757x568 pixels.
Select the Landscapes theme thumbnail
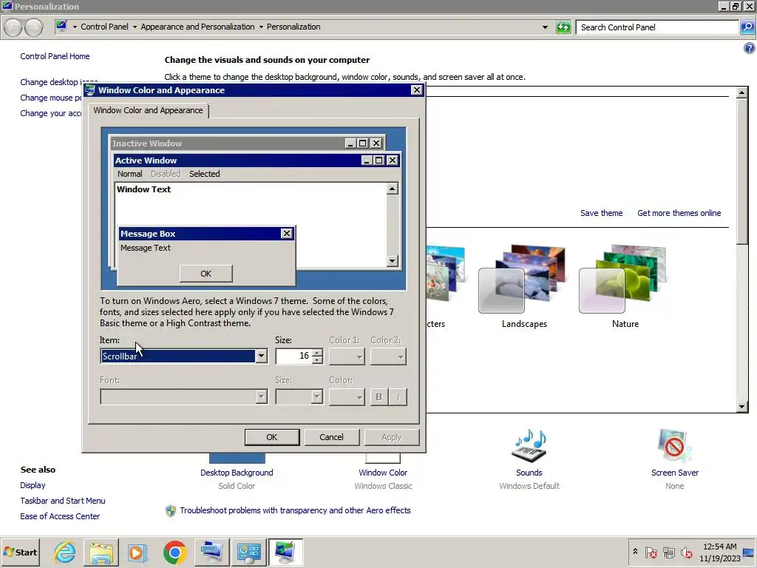pyautogui.click(x=523, y=280)
